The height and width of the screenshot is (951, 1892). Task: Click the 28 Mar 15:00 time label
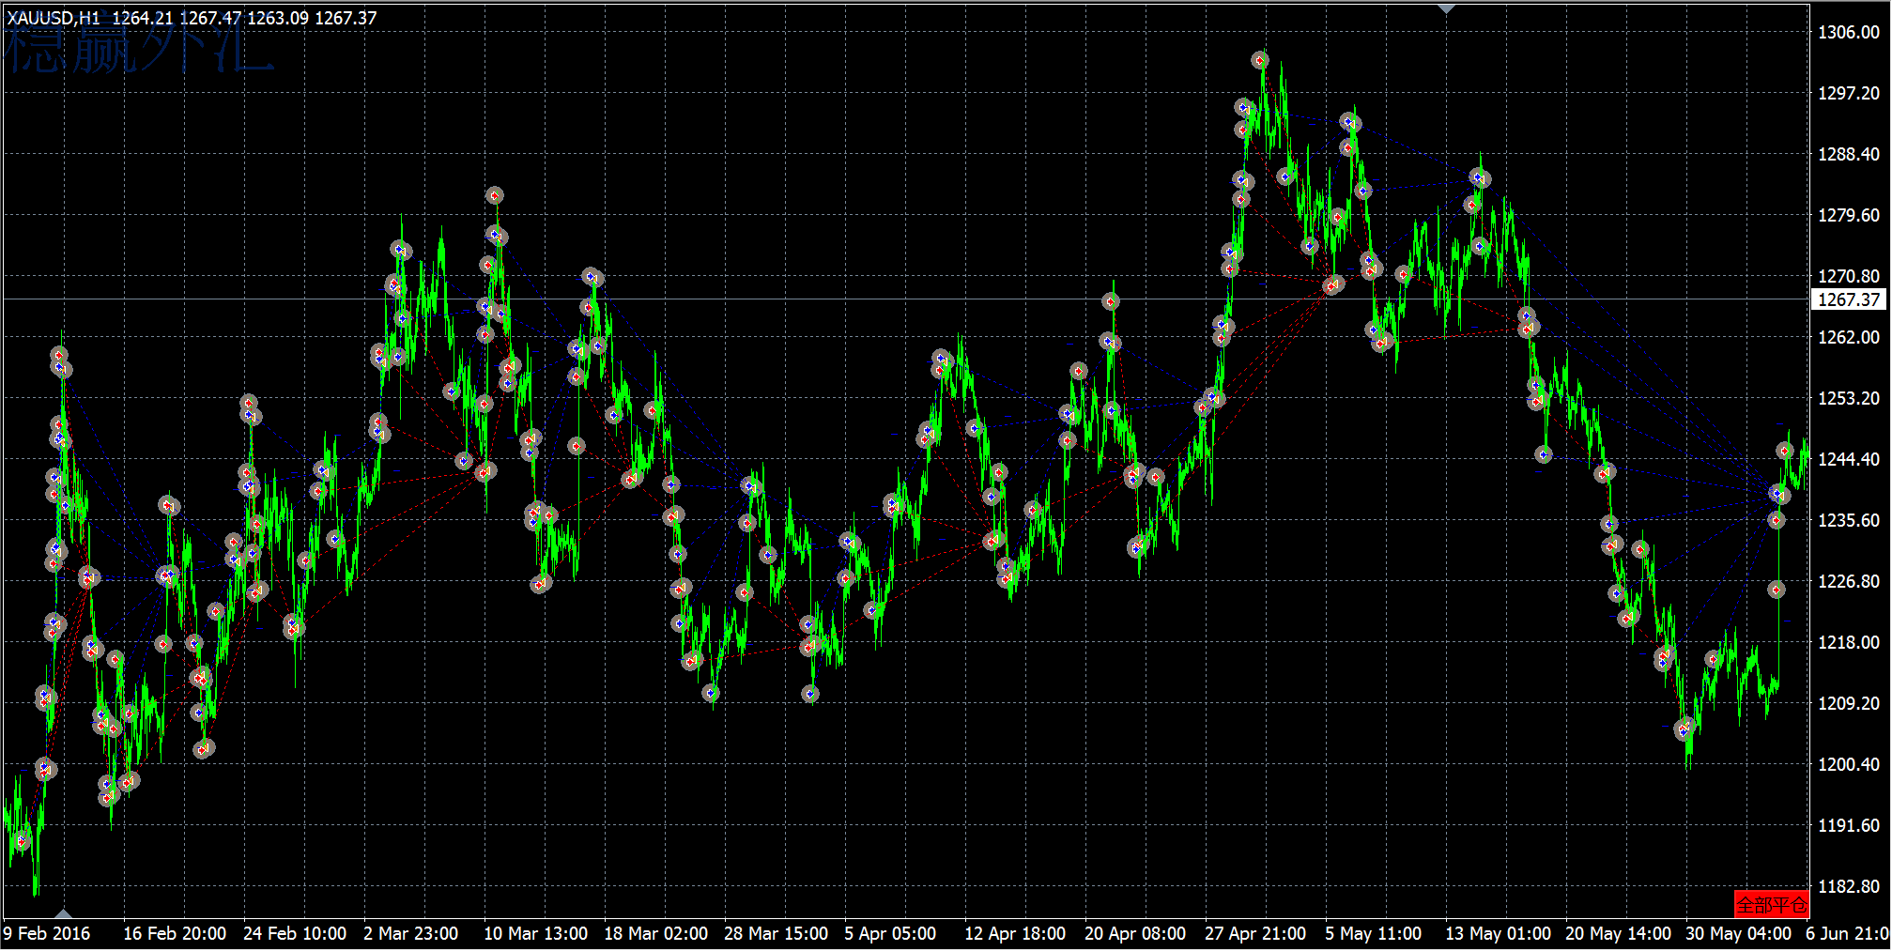pyautogui.click(x=776, y=933)
